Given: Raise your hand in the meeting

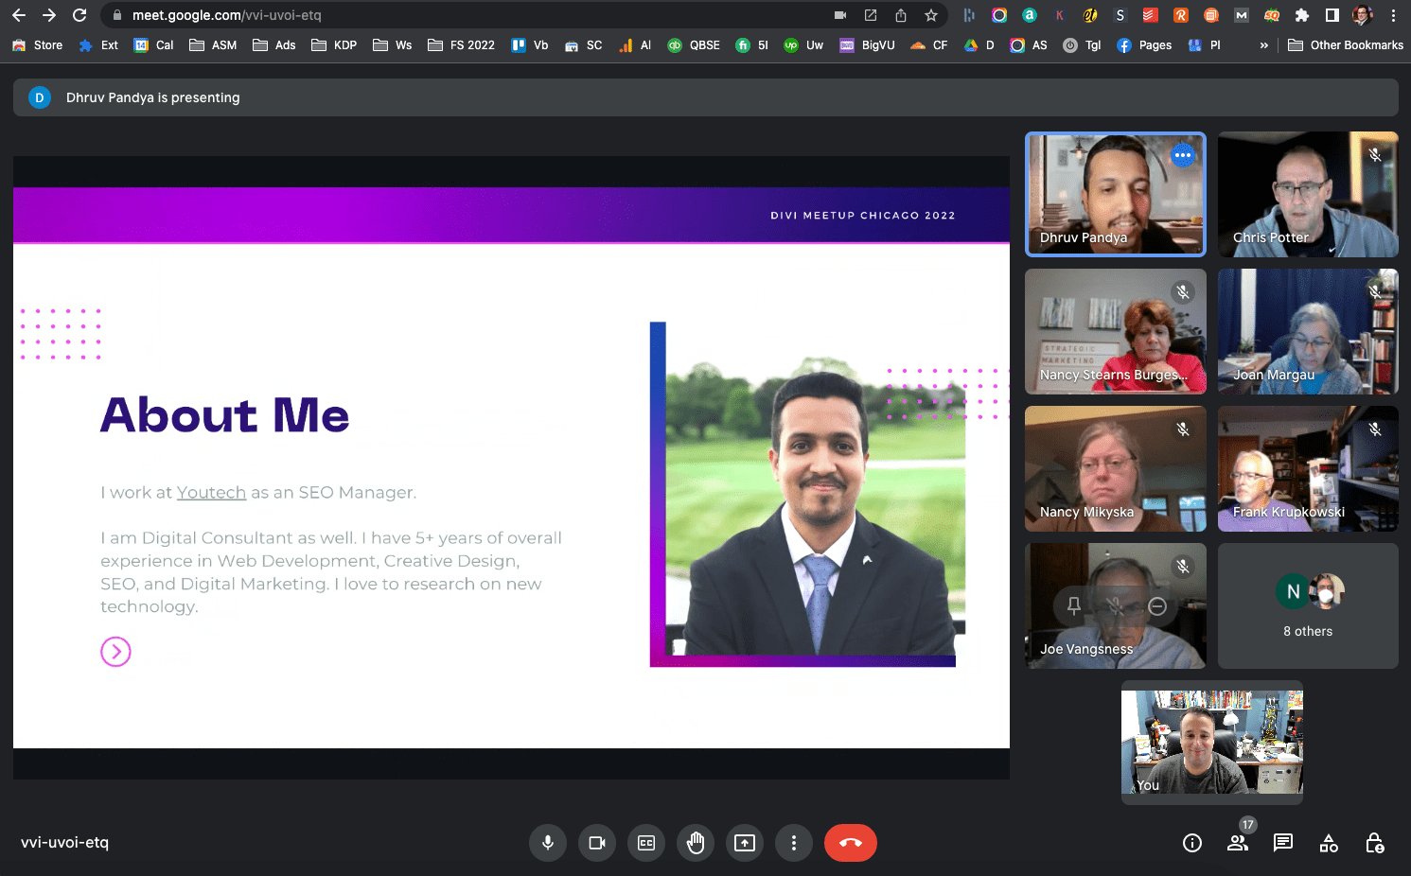Looking at the screenshot, I should point(696,843).
